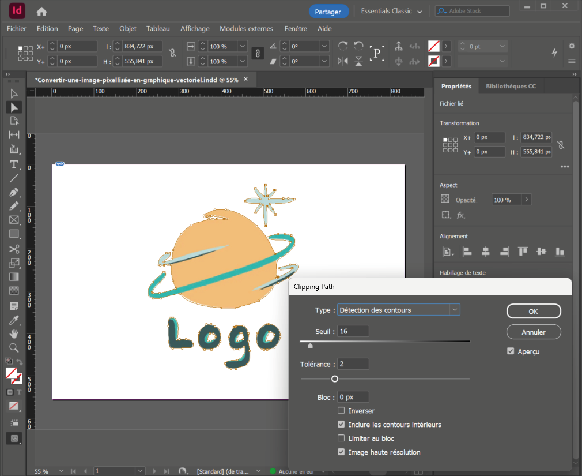Select the Eyedropper tool
The height and width of the screenshot is (476, 582).
(14, 320)
